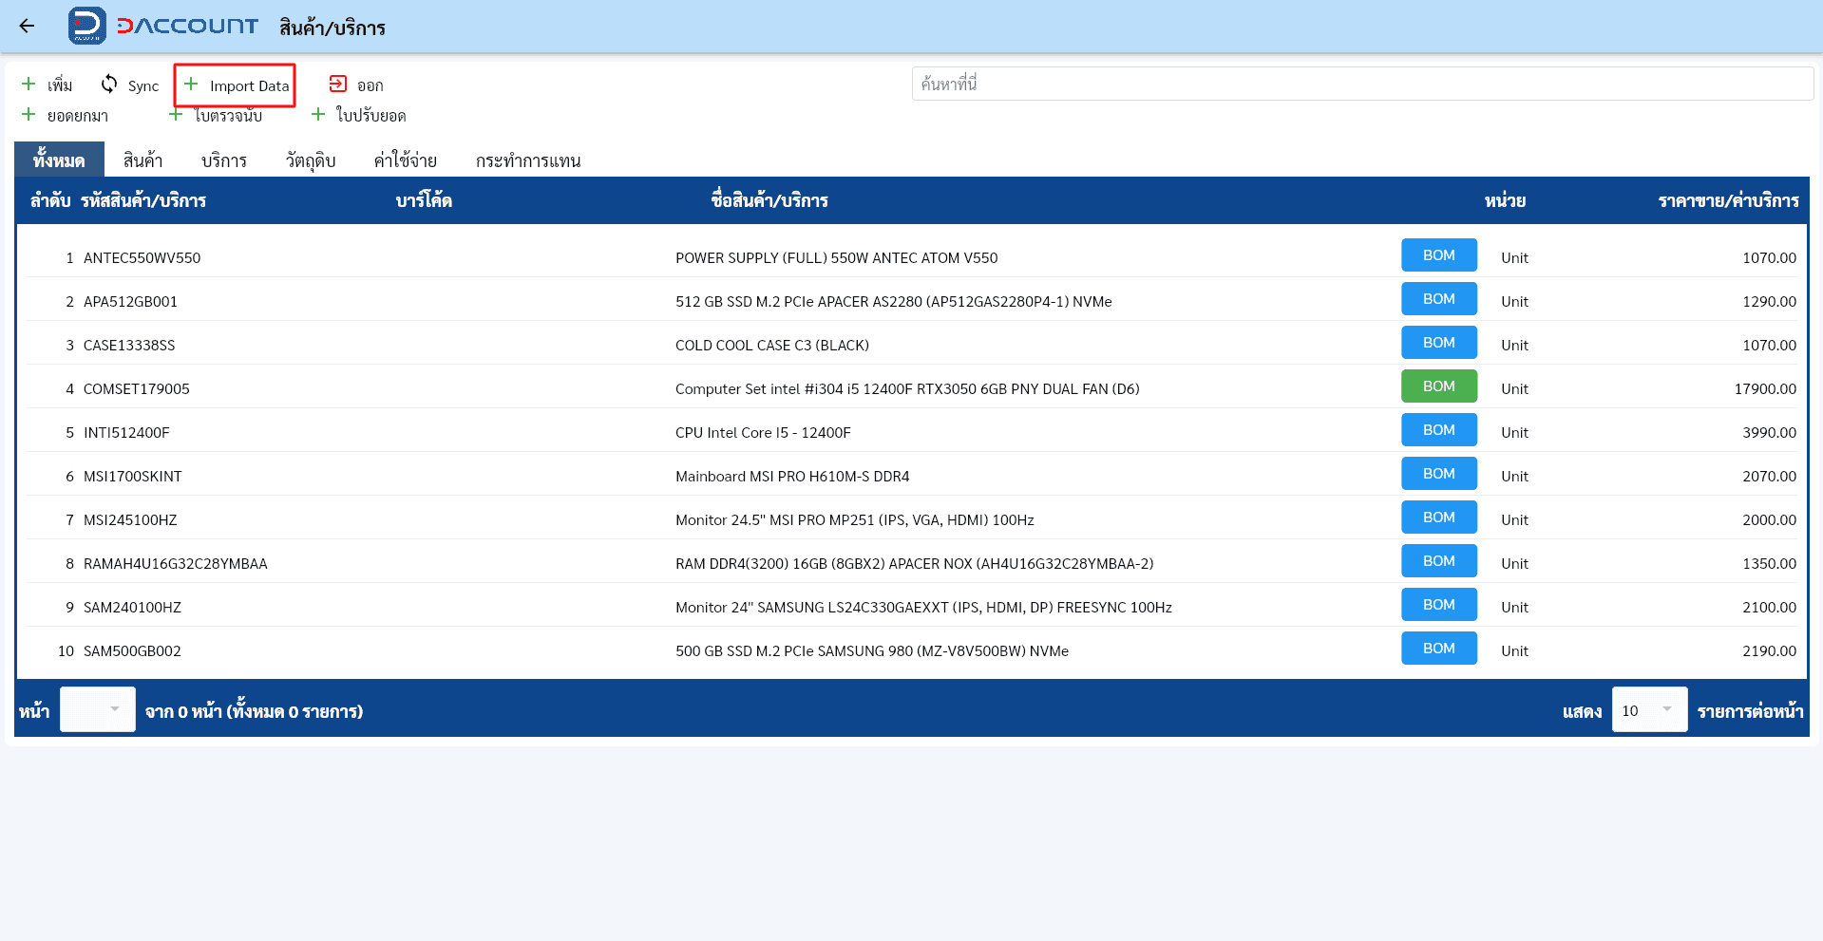This screenshot has height=941, width=1823.
Task: Click the price 2190.00
Action: [x=1769, y=651]
